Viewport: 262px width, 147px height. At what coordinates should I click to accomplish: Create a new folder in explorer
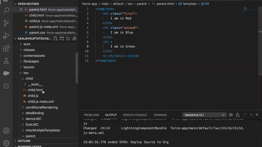[x=62, y=39]
